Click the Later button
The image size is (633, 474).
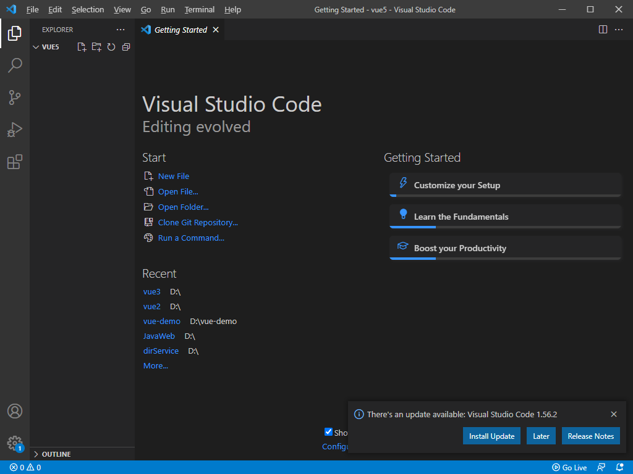pos(541,436)
